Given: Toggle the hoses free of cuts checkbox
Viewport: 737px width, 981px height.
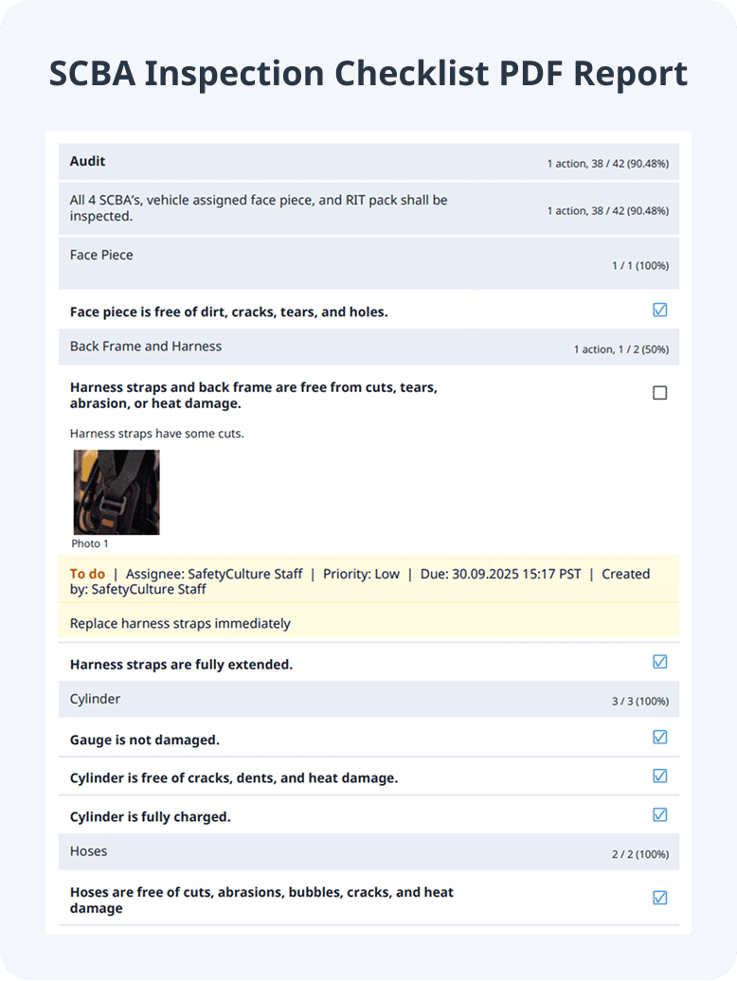Looking at the screenshot, I should pos(660,898).
